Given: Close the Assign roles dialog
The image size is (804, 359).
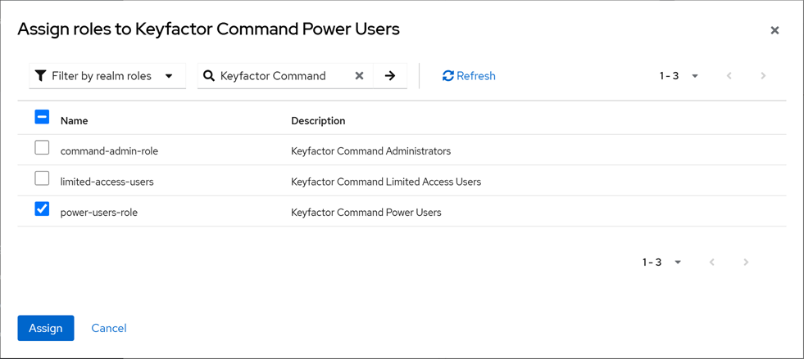Looking at the screenshot, I should click(774, 30).
